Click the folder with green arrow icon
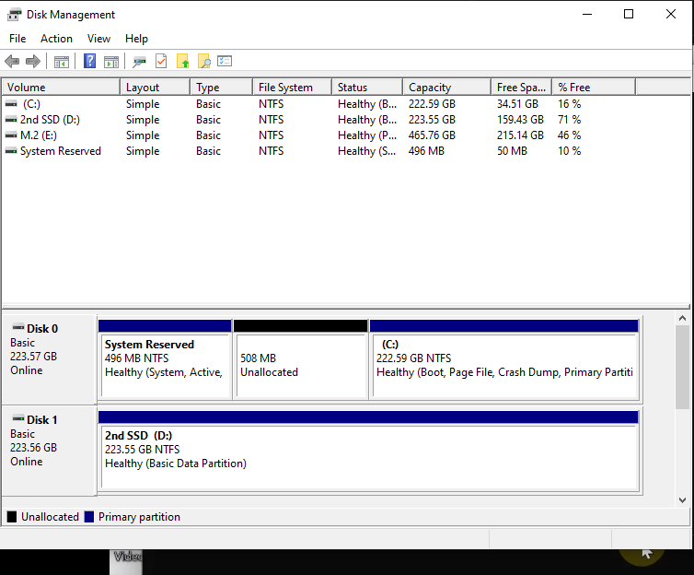This screenshot has height=575, width=694. [182, 62]
